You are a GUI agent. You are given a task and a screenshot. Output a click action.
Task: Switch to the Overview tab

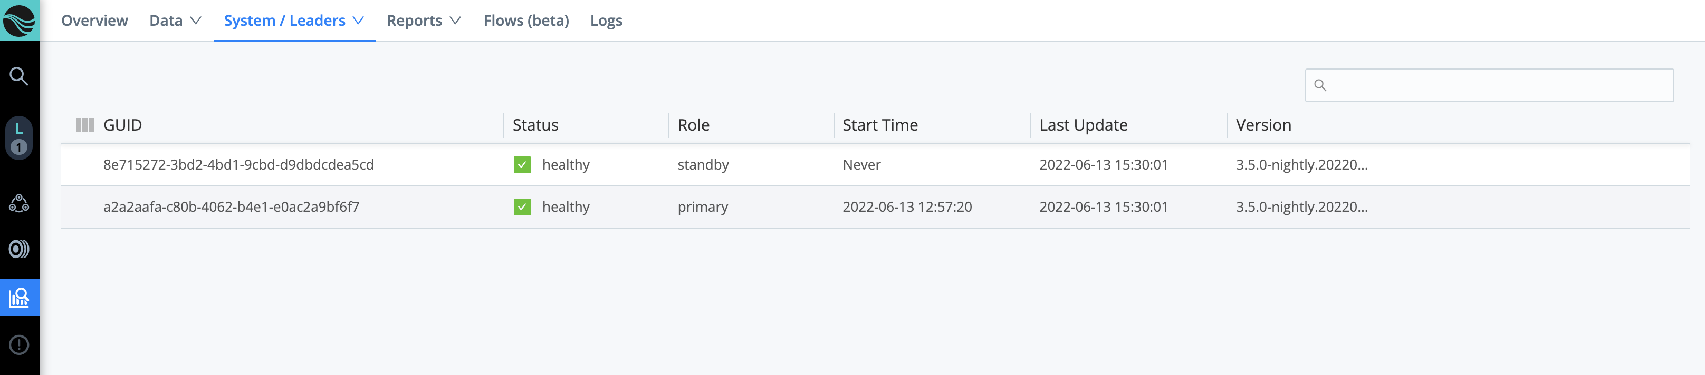pyautogui.click(x=94, y=20)
